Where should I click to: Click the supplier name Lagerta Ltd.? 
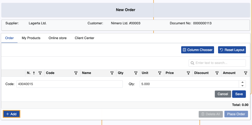(x=38, y=23)
